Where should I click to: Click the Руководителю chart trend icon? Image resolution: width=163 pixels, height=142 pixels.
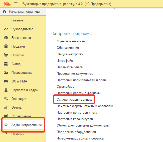6,29
